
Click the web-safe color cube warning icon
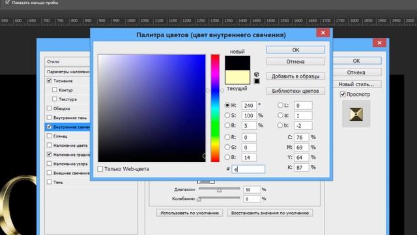click(256, 74)
